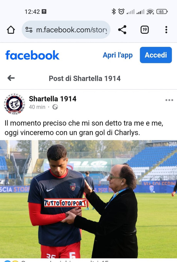Open the browser three-dot overflow menu

[166, 30]
